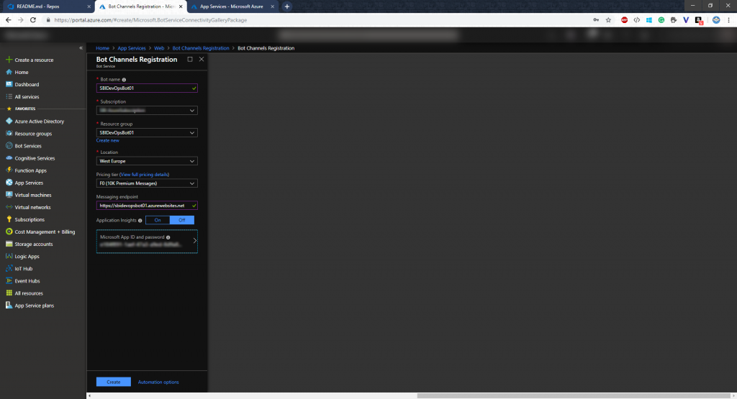
Task: Maximize the Bot Channels Registration blade
Action: [x=190, y=59]
